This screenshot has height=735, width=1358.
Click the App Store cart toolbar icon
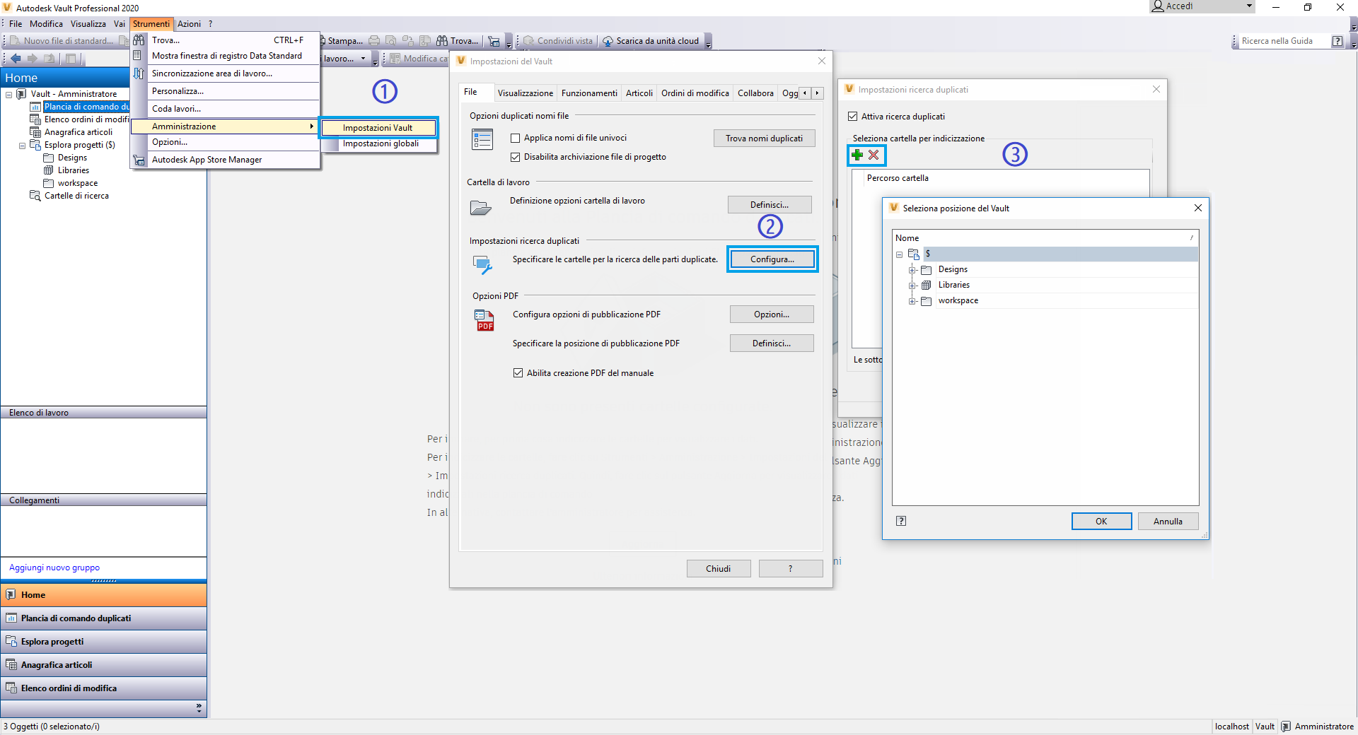point(494,41)
